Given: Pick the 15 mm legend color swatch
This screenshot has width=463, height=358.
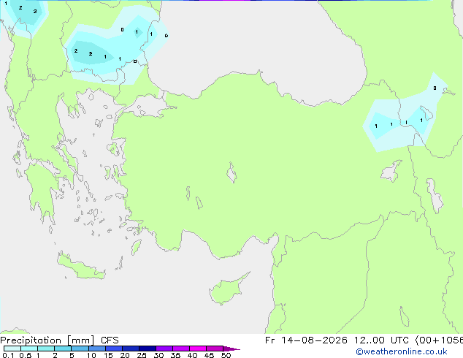Looking at the screenshot, I should [x=114, y=349].
